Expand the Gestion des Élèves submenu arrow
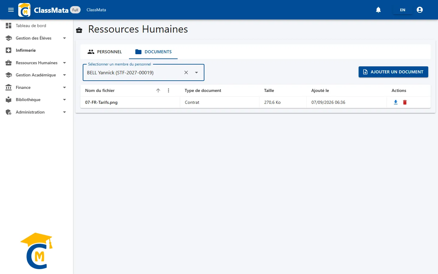Image resolution: width=438 pixels, height=274 pixels. [64, 38]
